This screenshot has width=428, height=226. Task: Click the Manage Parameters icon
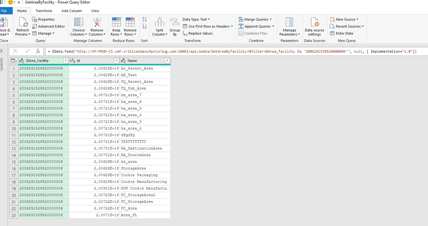[x=289, y=23]
